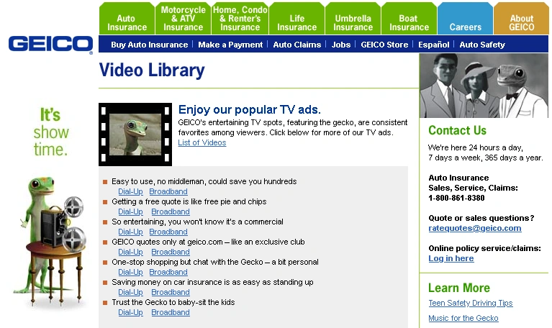
Task: Go to Auto Claims
Action: pos(297,45)
